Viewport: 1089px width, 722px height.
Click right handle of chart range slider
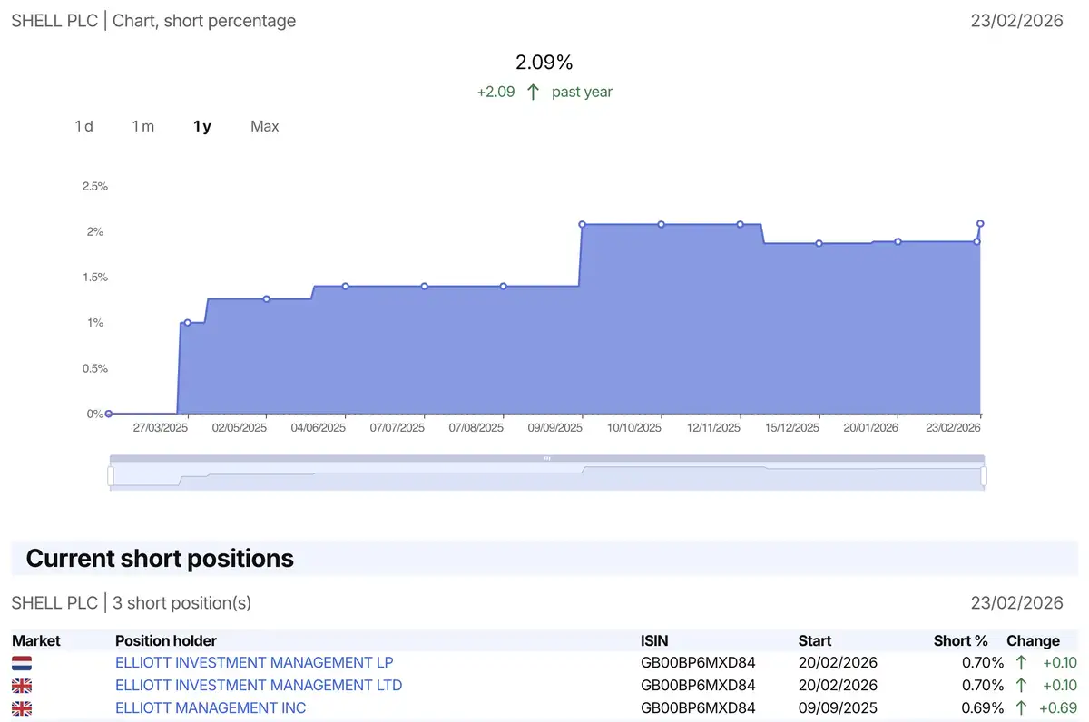(x=984, y=475)
